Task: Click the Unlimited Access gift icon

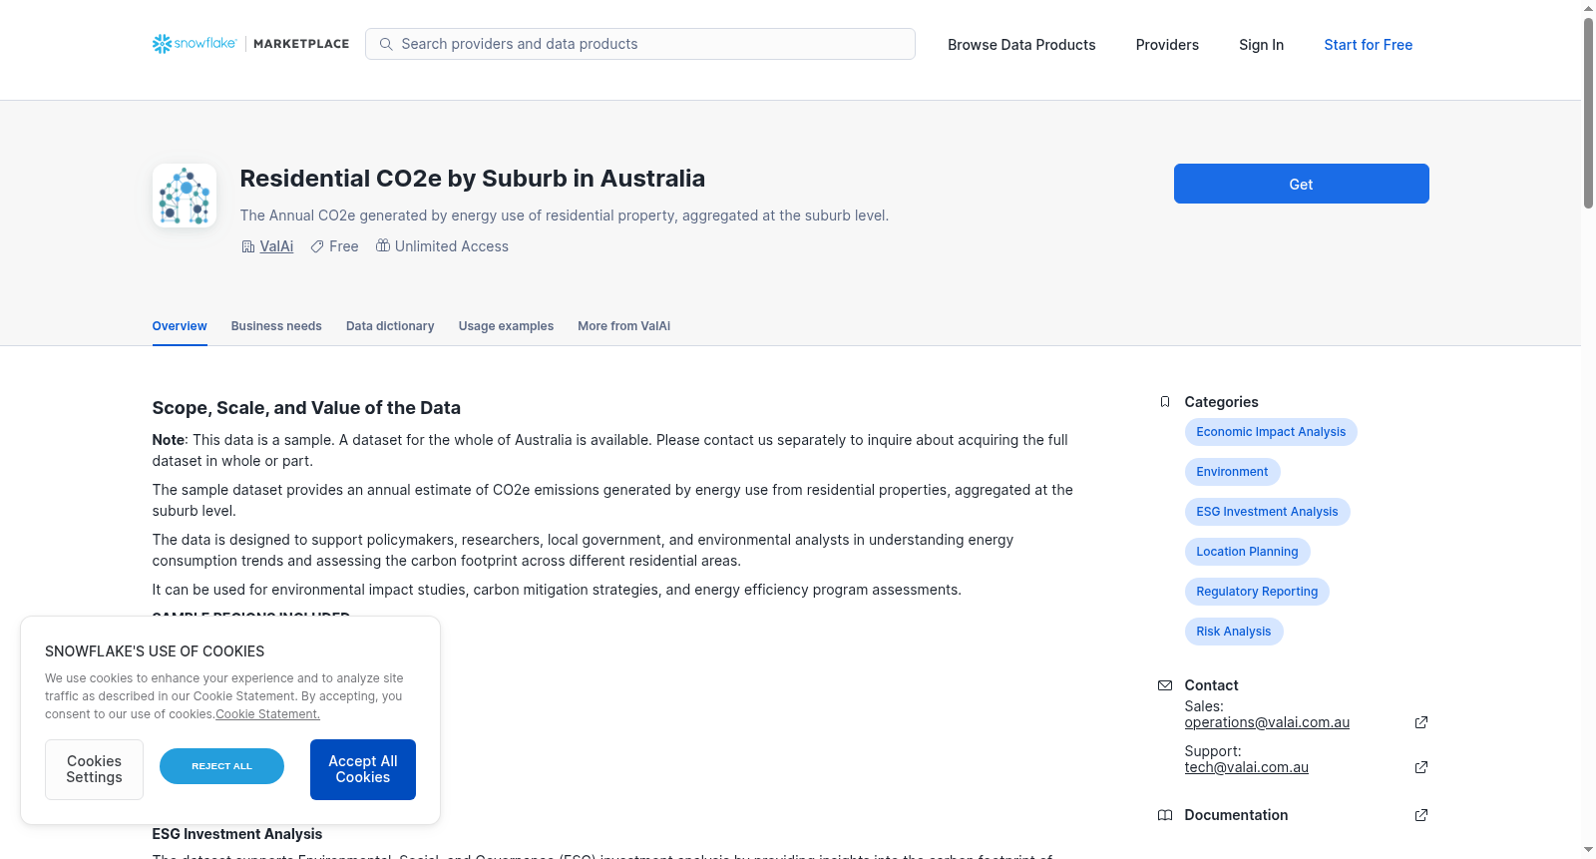Action: 383,245
